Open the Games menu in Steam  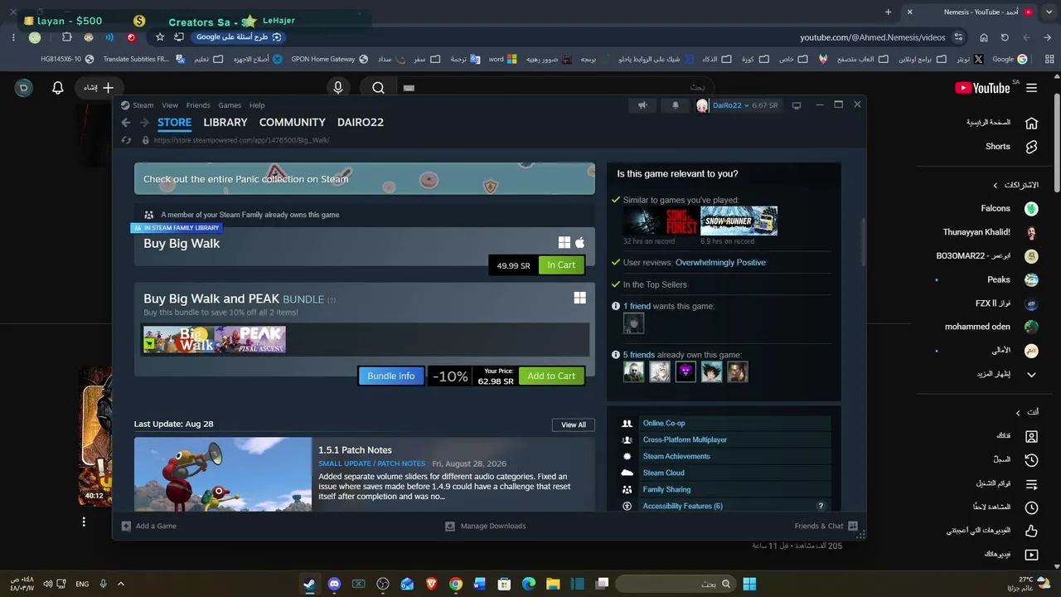coord(230,105)
